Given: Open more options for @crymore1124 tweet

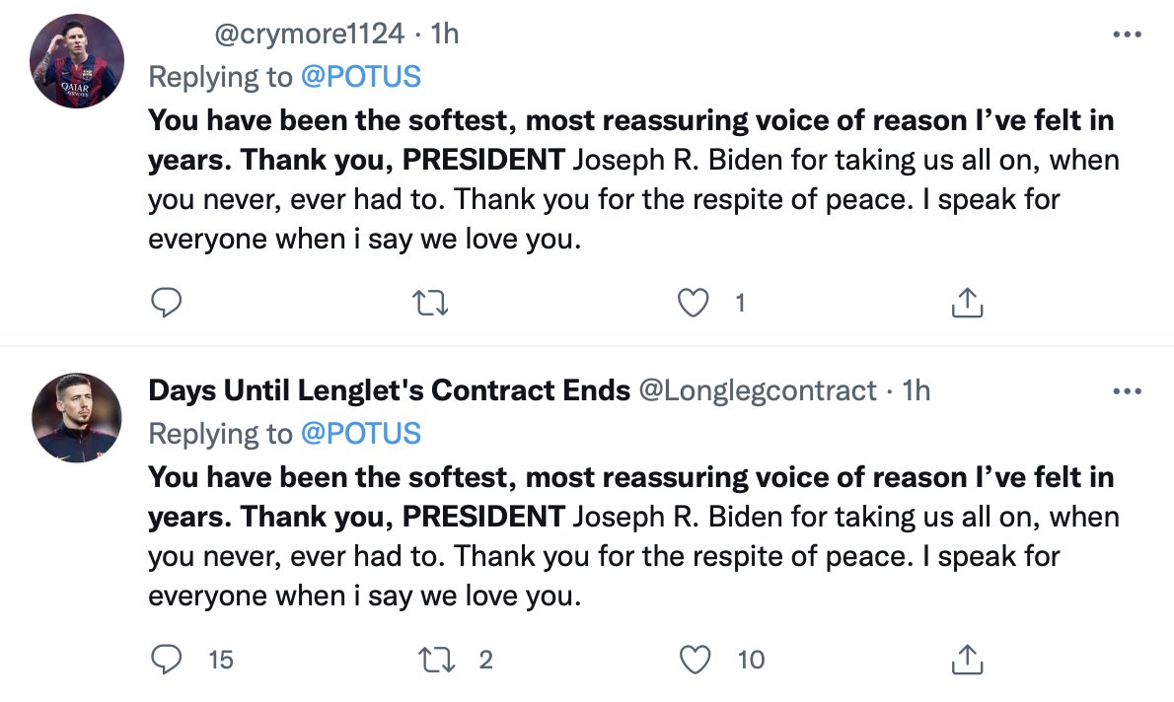Looking at the screenshot, I should coord(1126,35).
